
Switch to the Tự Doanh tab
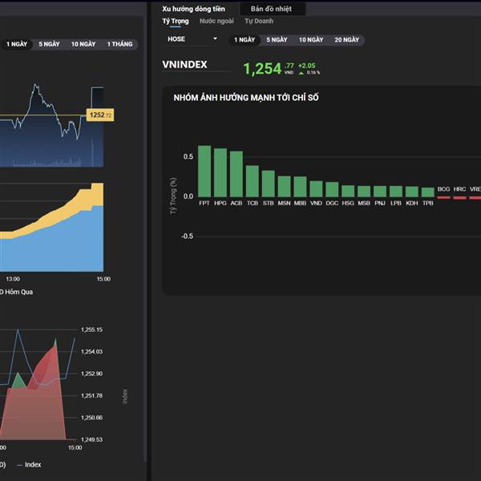259,21
